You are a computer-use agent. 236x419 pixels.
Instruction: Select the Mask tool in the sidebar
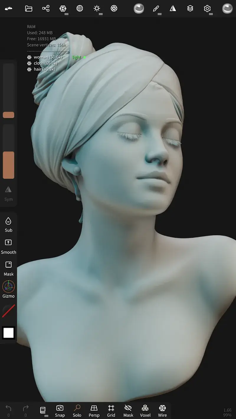9,268
